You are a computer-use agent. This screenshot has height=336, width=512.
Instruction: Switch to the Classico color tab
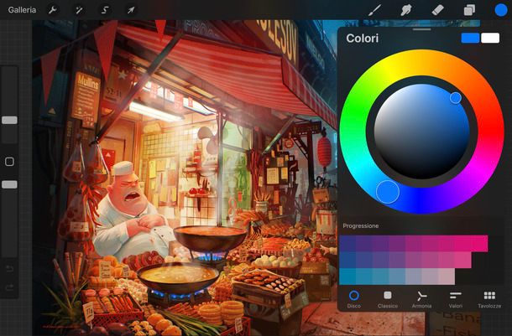(x=388, y=300)
